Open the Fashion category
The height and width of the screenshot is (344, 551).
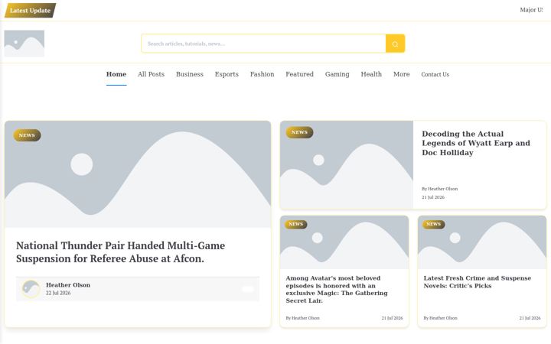[262, 74]
